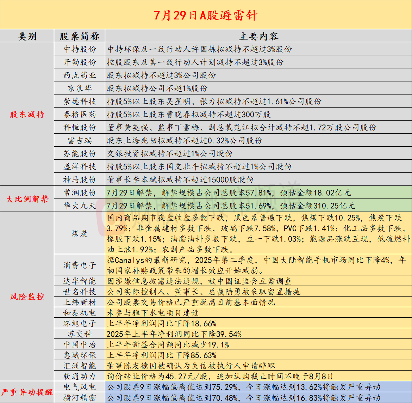Image resolution: width=412 pixels, height=403 pixels.
Task: Select stock name '科恒股份'
Action: point(80,127)
